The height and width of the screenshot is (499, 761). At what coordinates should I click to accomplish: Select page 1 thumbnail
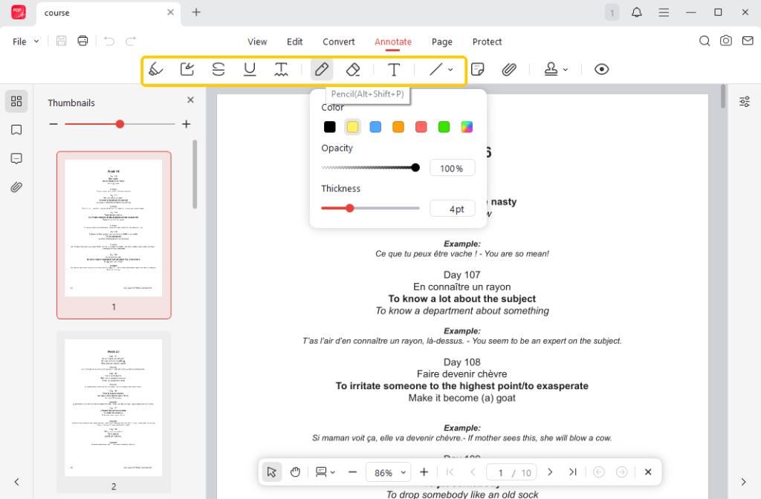[114, 235]
